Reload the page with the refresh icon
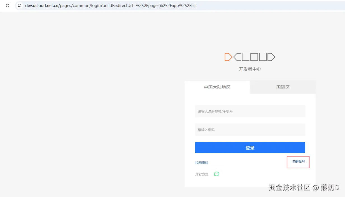 pyautogui.click(x=8, y=6)
